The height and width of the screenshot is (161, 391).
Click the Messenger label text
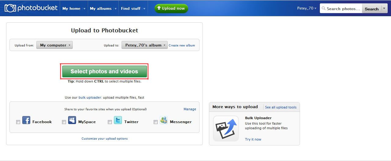[x=181, y=122]
